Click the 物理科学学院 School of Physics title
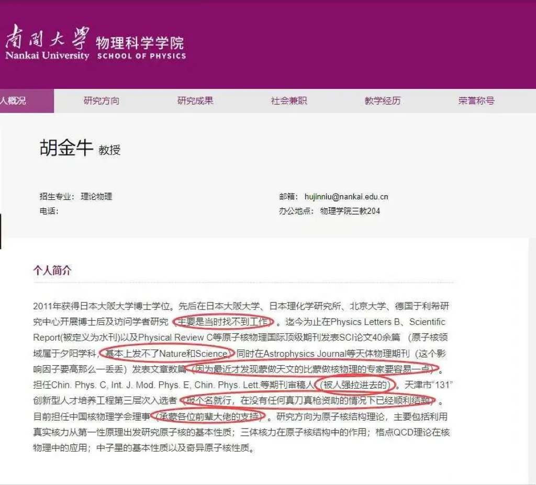The image size is (536, 485). (141, 48)
